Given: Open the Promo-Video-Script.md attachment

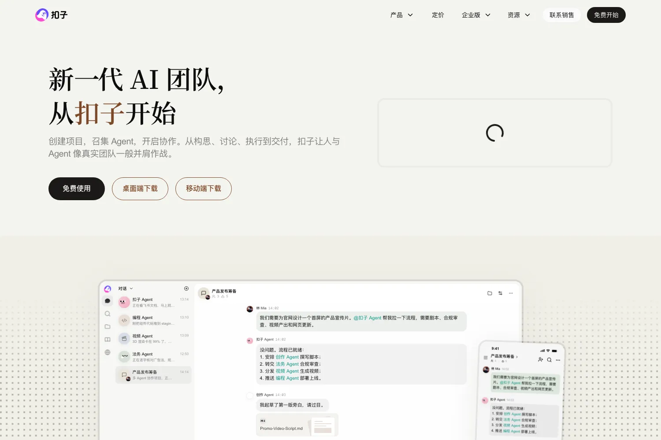Looking at the screenshot, I should (297, 425).
